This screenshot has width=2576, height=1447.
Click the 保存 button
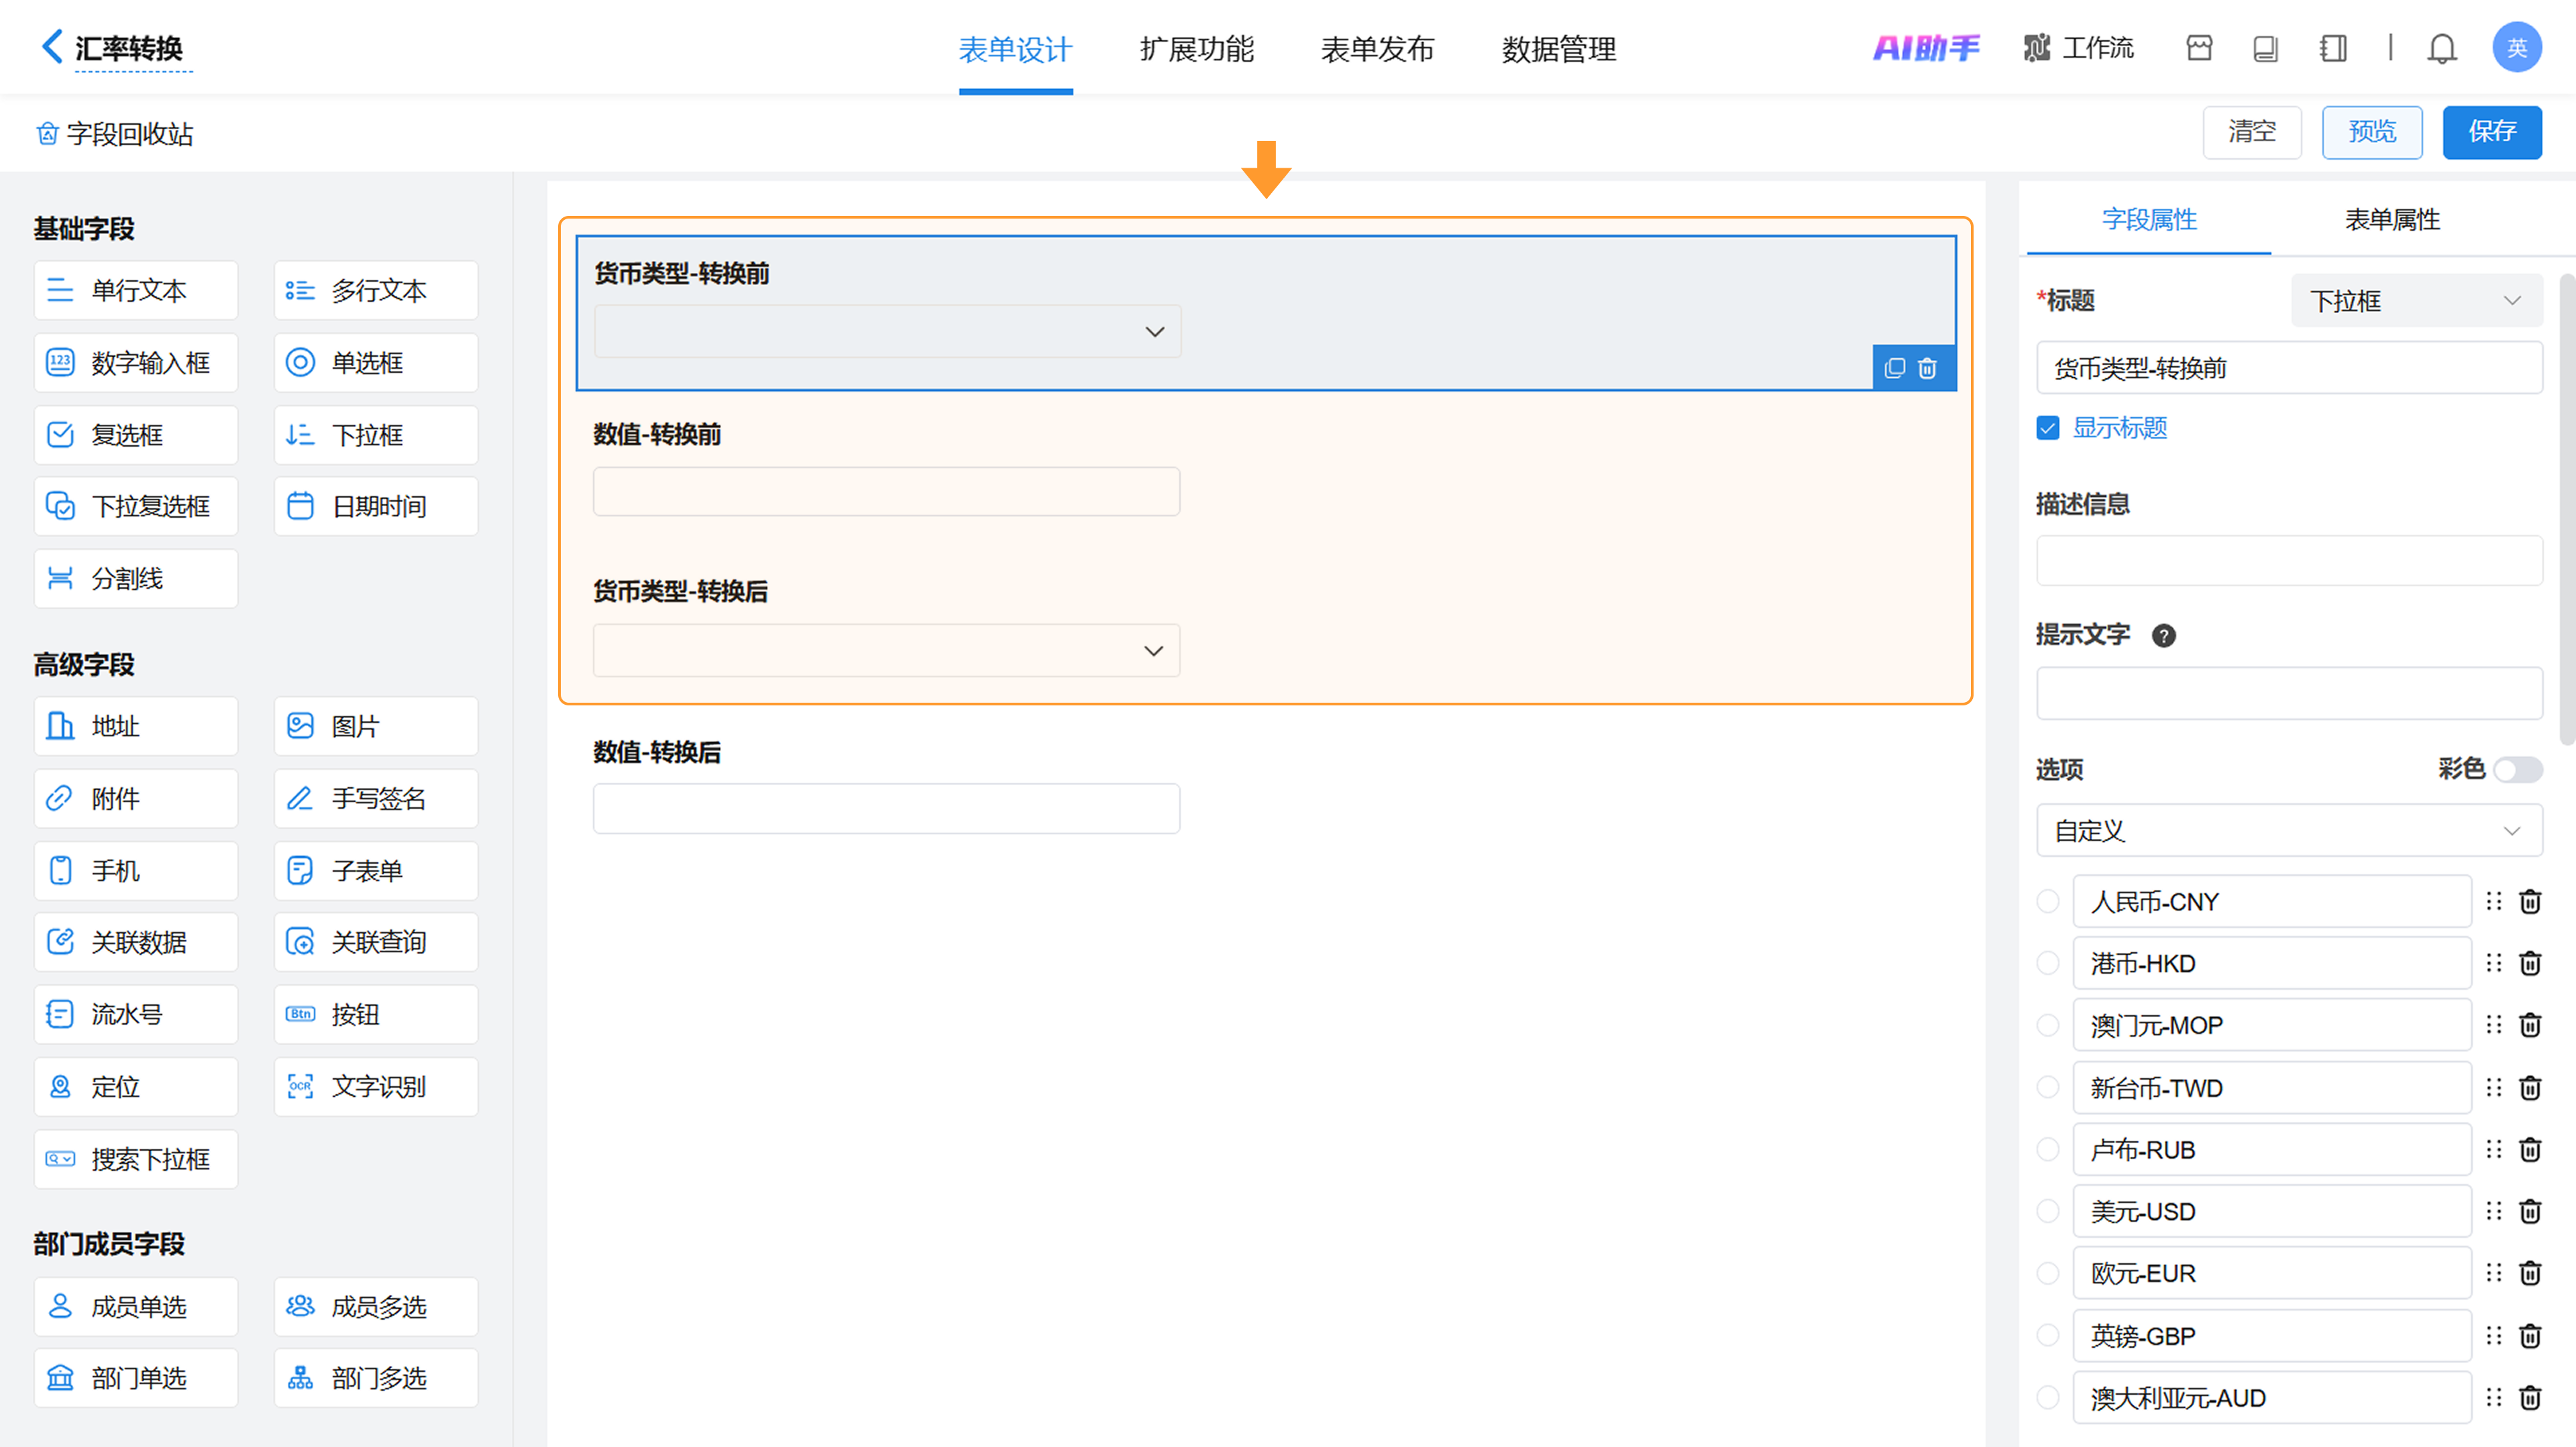[x=2491, y=132]
